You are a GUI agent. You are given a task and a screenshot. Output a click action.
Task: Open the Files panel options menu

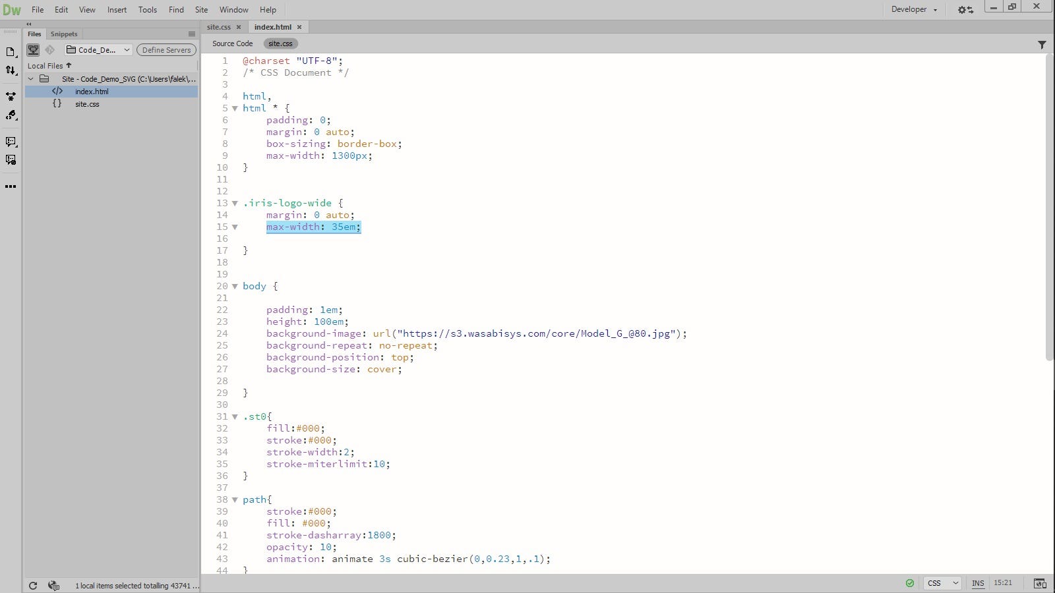pos(191,34)
